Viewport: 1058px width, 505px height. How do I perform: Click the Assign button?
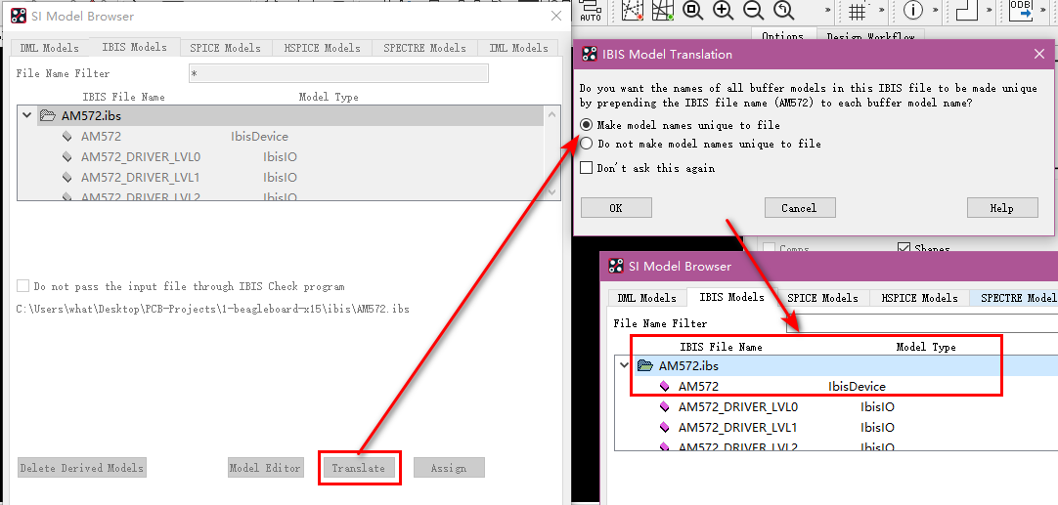click(x=449, y=468)
